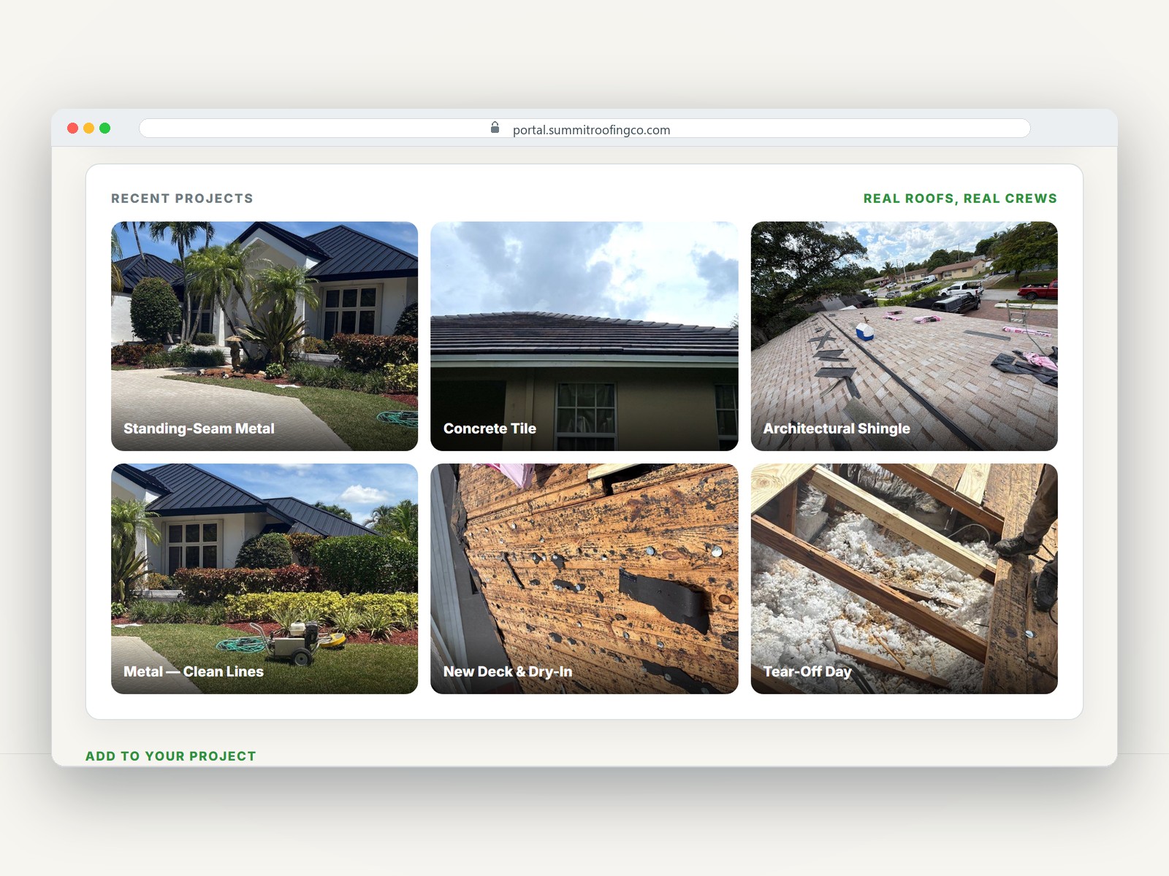
Task: Open the Standing-Seam Metal project photo
Action: 264,336
